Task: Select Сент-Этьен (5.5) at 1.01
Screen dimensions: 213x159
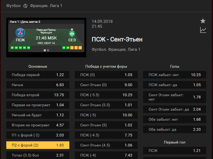Action: pyautogui.click(x=106, y=105)
